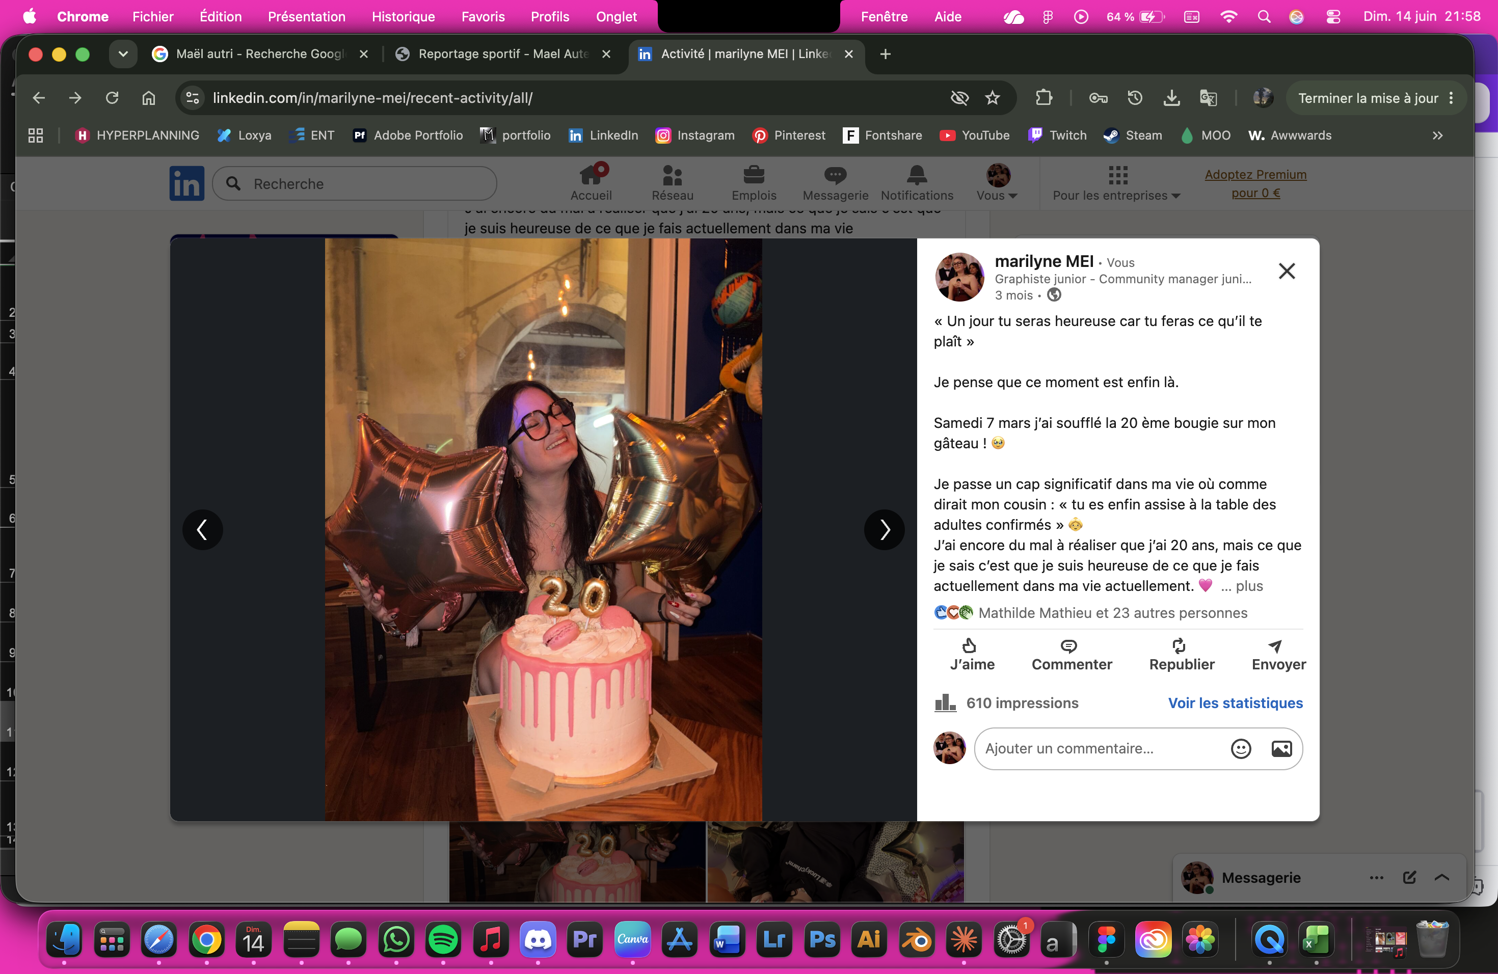Launch Spotify from the Dock
This screenshot has height=974, width=1498.
coord(443,940)
